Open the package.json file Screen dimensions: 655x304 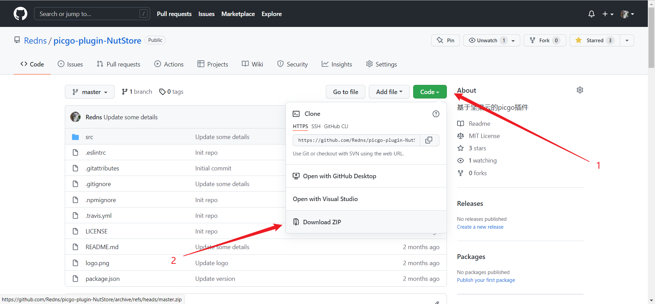coord(102,279)
